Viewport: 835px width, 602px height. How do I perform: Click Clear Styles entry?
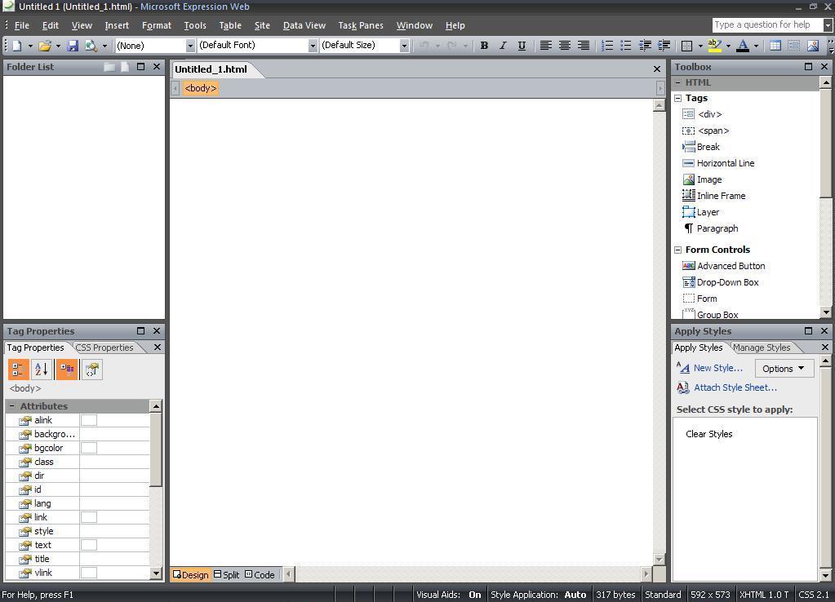(708, 434)
